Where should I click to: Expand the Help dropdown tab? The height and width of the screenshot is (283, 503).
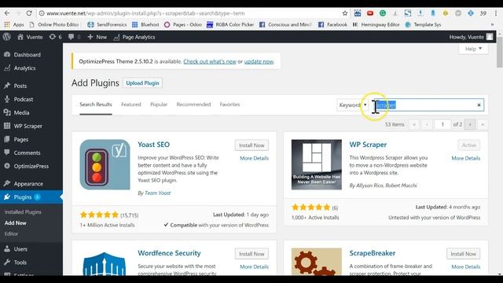pyautogui.click(x=473, y=49)
